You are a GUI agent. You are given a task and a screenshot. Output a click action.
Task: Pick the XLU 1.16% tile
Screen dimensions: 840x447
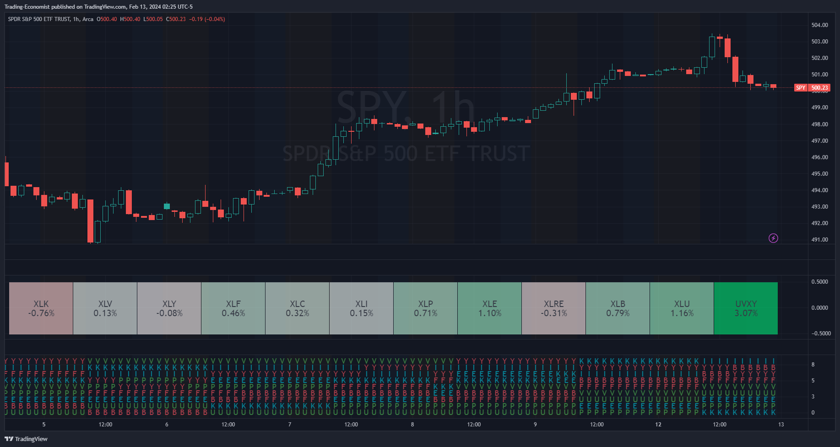(x=682, y=308)
